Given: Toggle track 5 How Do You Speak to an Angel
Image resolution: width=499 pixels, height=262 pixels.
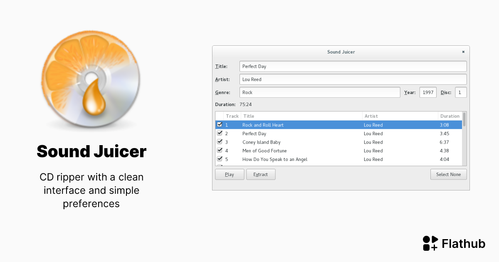Looking at the screenshot, I should tap(220, 159).
